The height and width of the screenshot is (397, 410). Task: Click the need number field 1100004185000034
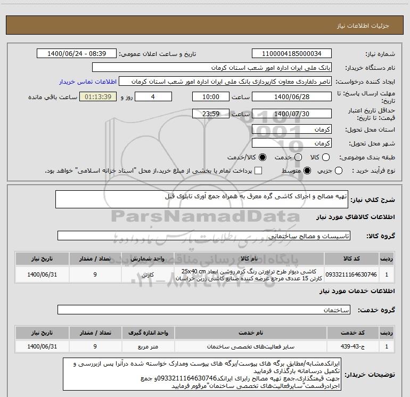pos(292,54)
